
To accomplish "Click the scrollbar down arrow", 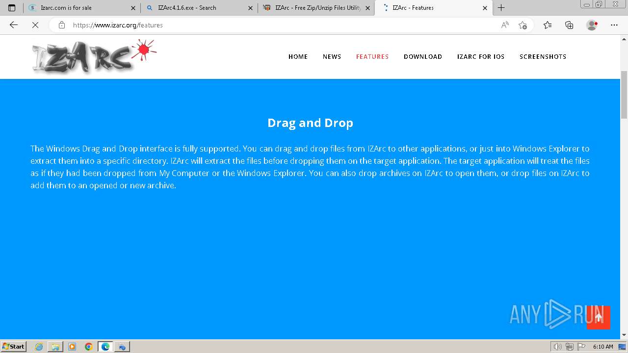I will (624, 335).
